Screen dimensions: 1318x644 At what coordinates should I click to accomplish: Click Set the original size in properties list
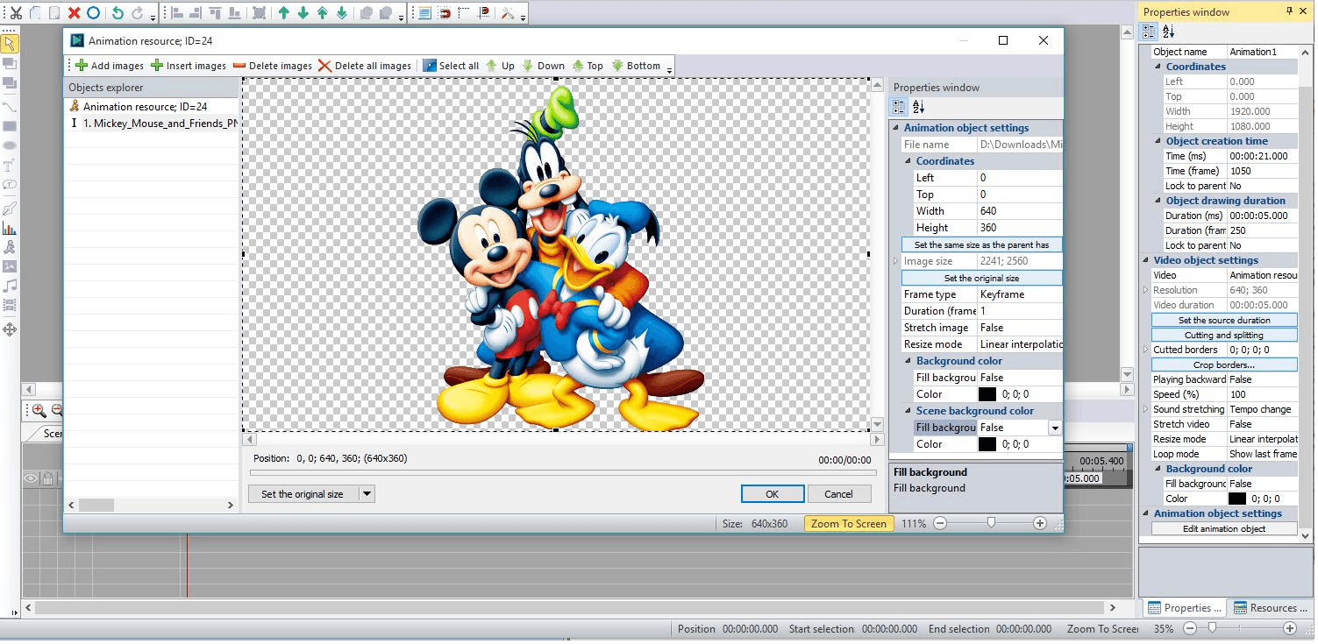coord(981,278)
